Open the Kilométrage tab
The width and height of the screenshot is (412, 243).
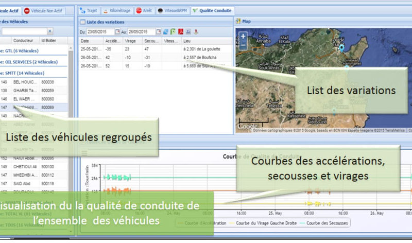(x=117, y=10)
